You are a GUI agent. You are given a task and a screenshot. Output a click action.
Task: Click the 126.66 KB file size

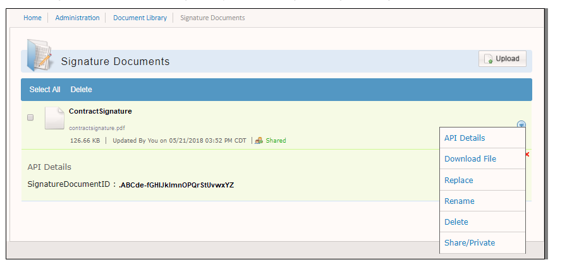click(x=85, y=141)
